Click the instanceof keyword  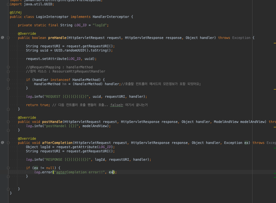60,80
